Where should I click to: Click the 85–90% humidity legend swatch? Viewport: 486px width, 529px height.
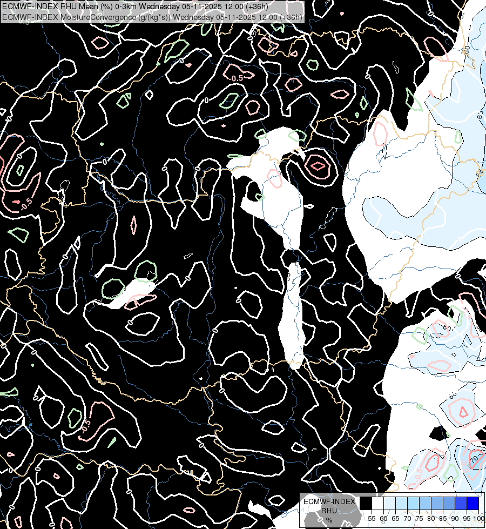tap(449, 503)
